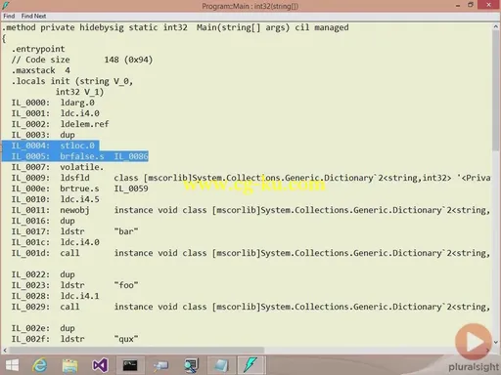Click the '// Code size 148 (0x94)' comment
Screen dimensions: 501x375
point(82,60)
